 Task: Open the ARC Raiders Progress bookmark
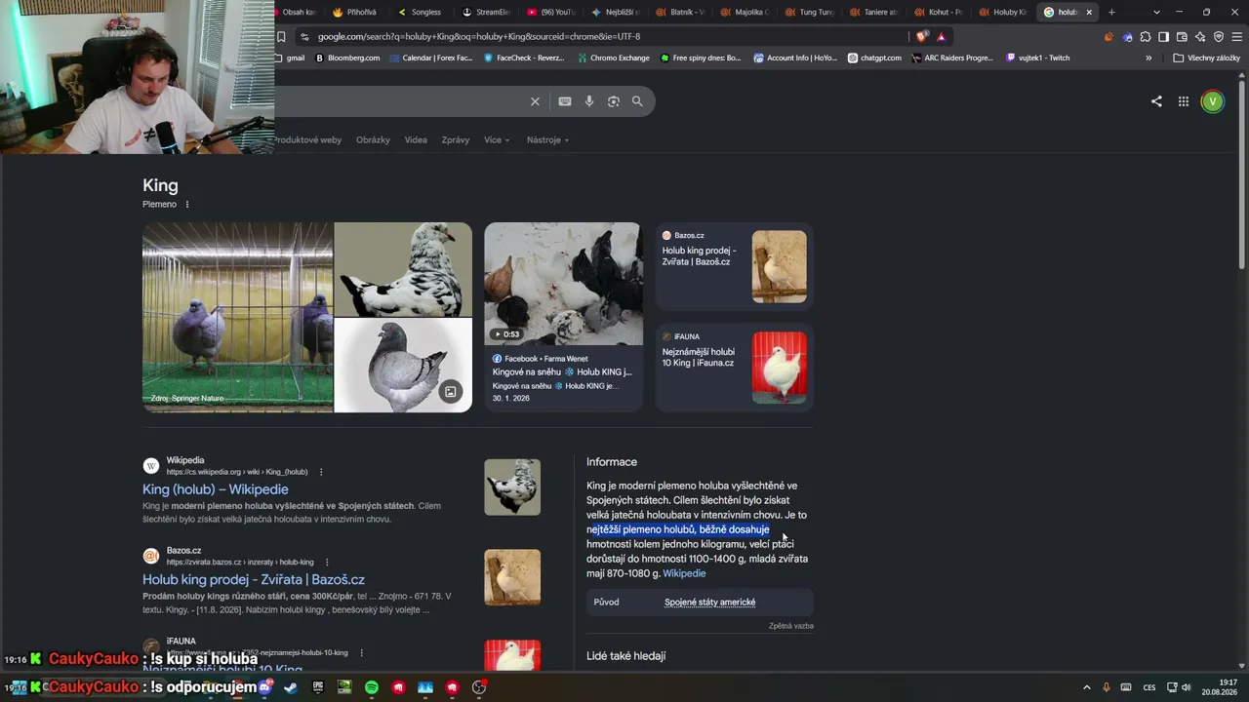pyautogui.click(x=952, y=58)
